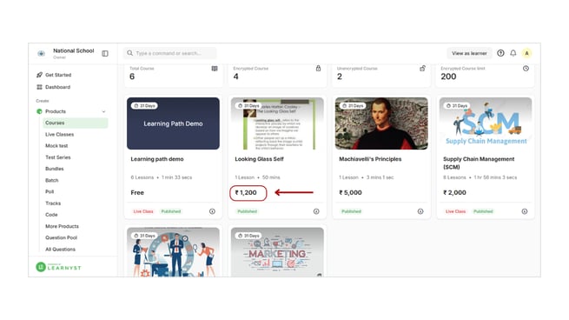This screenshot has height=320, width=569.
Task: Click the Encrypted Course limit value 200
Action: pyautogui.click(x=448, y=77)
